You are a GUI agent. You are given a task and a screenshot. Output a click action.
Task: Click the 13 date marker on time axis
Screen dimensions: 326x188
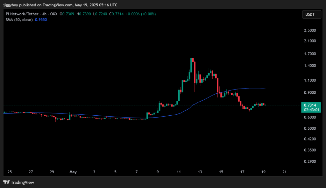[x=200, y=172]
